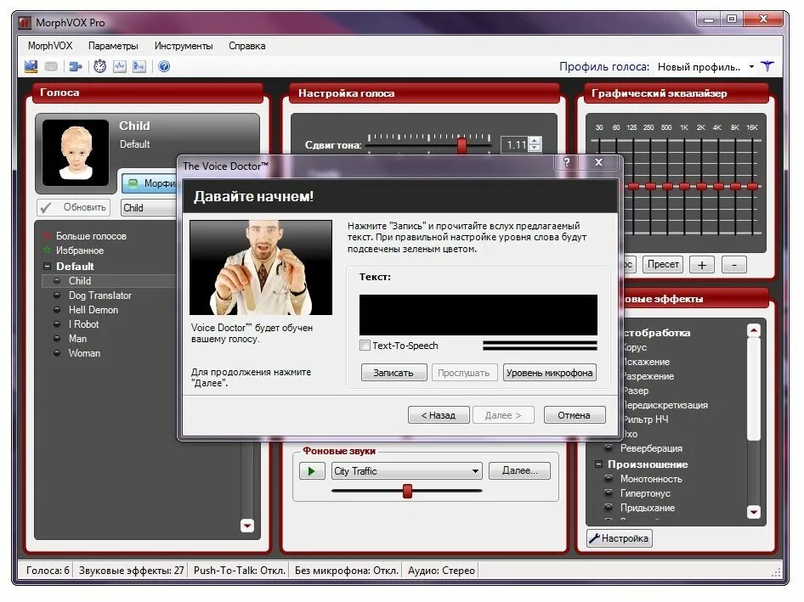Viewport: 804px width, 602px height.
Task: Click the Отмена button
Action: point(574,415)
